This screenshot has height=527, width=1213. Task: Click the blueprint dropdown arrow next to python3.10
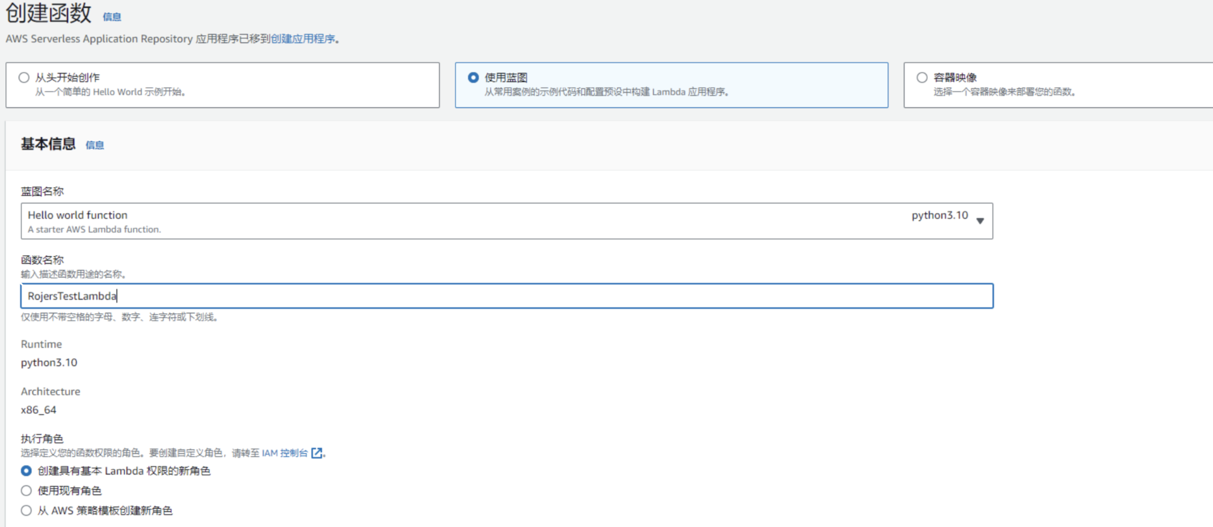[980, 221]
